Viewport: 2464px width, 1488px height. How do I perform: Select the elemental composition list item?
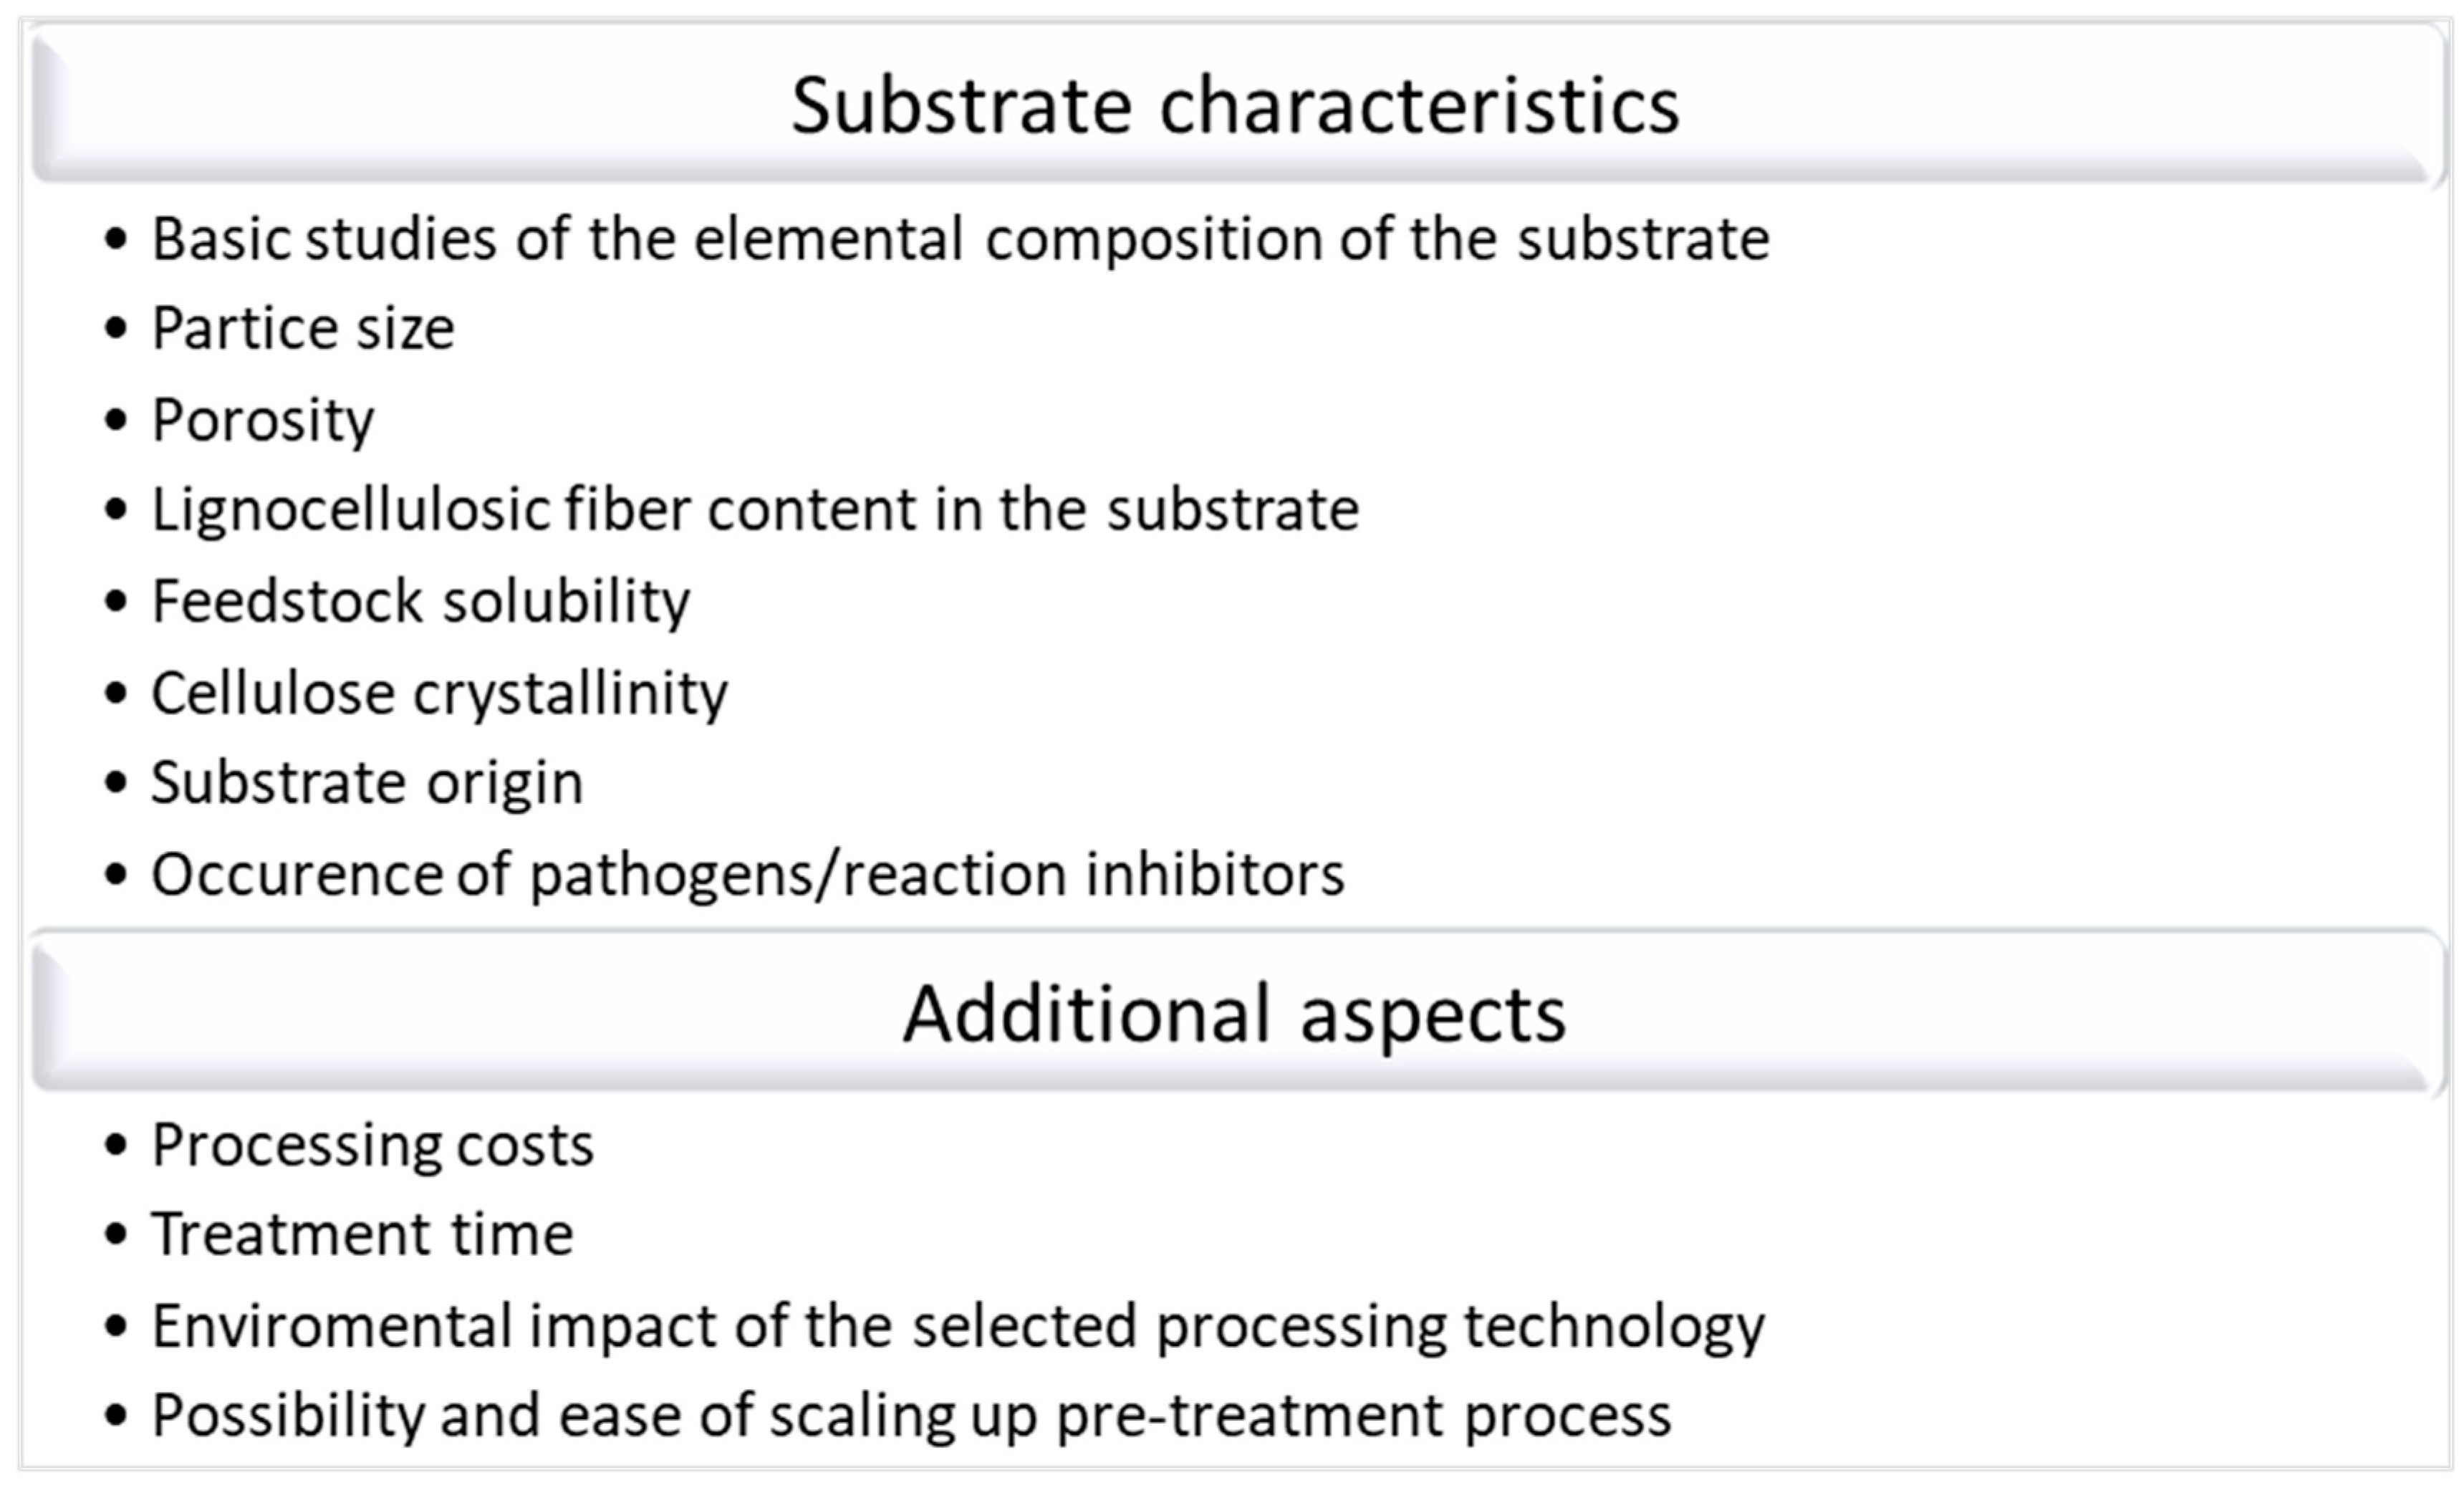pos(960,240)
